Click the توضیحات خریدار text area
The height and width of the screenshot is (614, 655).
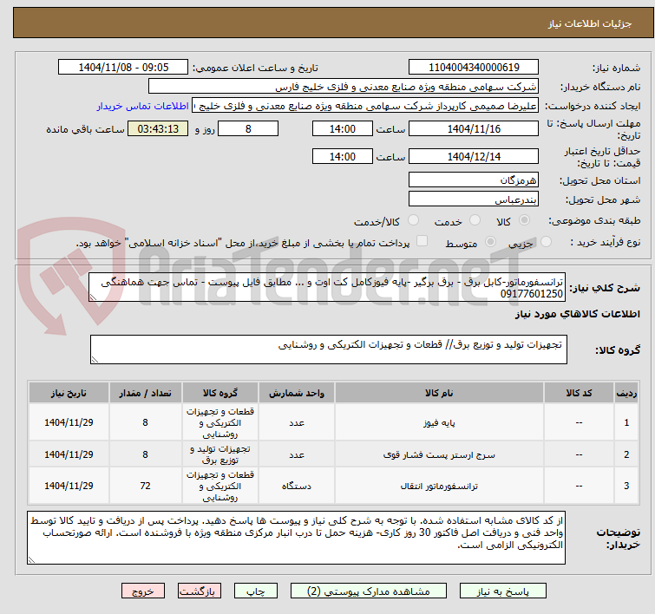point(296,538)
